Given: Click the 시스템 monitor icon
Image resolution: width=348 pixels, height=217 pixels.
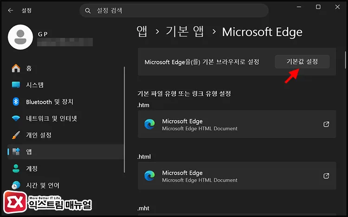Looking at the screenshot, I should point(16,85).
